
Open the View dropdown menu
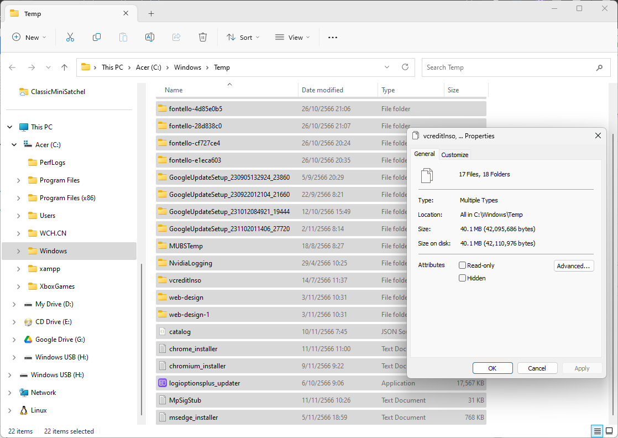pyautogui.click(x=292, y=37)
